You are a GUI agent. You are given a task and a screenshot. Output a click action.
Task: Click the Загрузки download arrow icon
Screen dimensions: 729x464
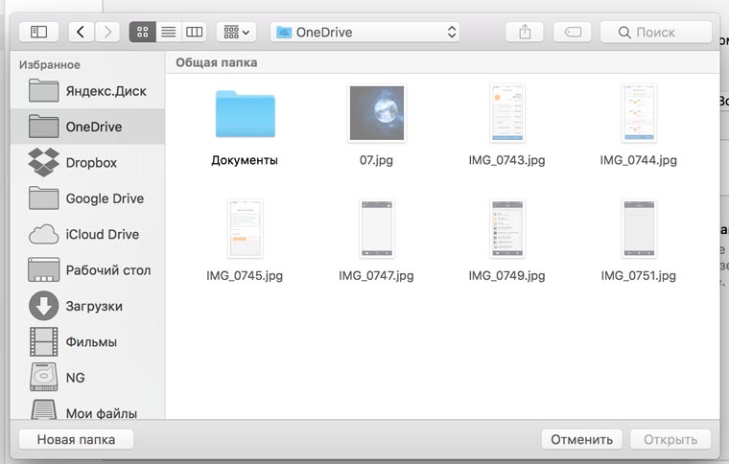[44, 306]
